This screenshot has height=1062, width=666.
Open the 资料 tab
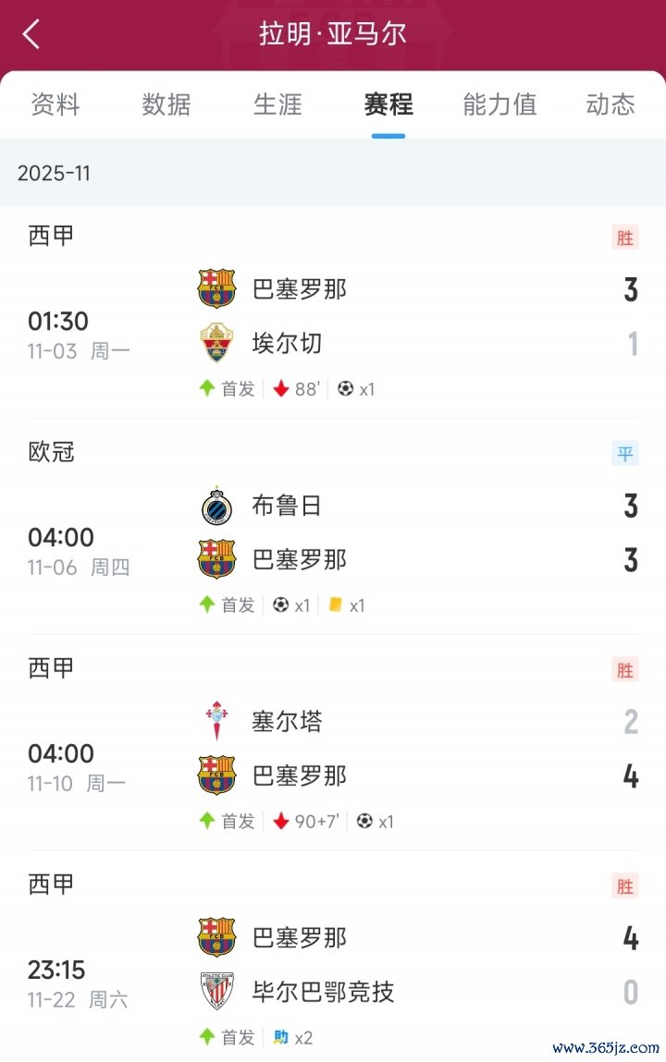[x=55, y=104]
